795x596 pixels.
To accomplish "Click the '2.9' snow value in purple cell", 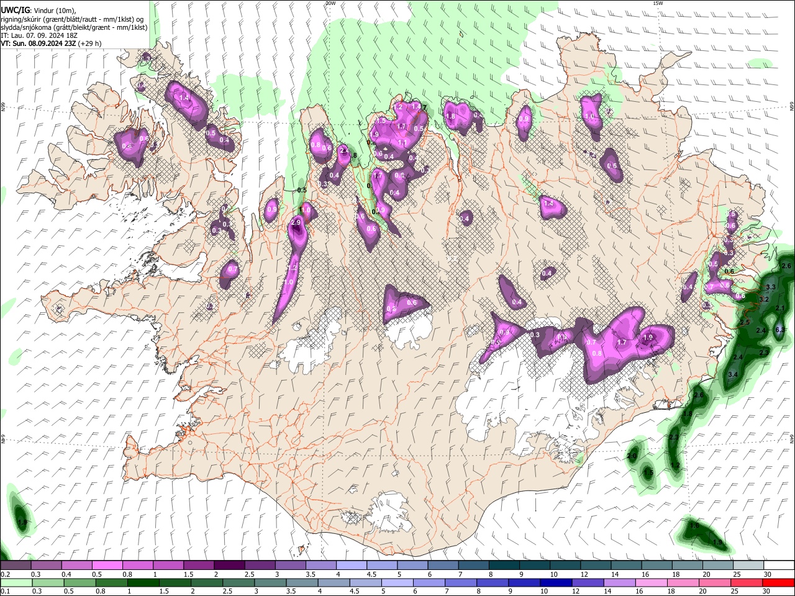I will (x=296, y=222).
